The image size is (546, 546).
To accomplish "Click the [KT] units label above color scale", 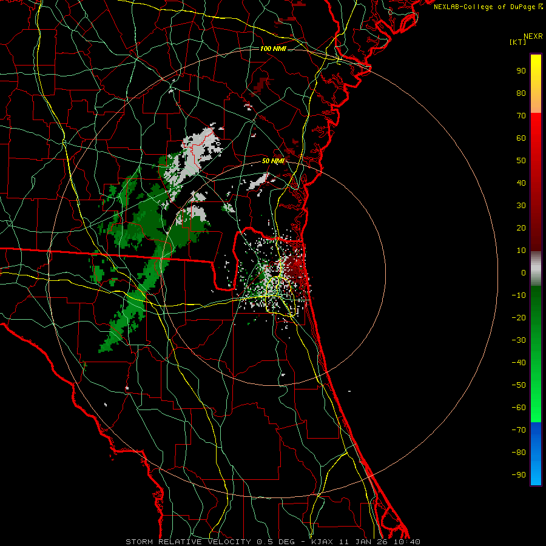I will tap(518, 42).
